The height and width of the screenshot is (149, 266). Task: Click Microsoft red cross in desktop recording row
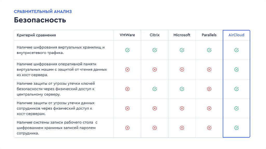(182, 128)
